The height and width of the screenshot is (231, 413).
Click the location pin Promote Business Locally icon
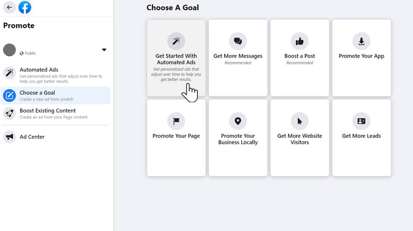coord(238,121)
